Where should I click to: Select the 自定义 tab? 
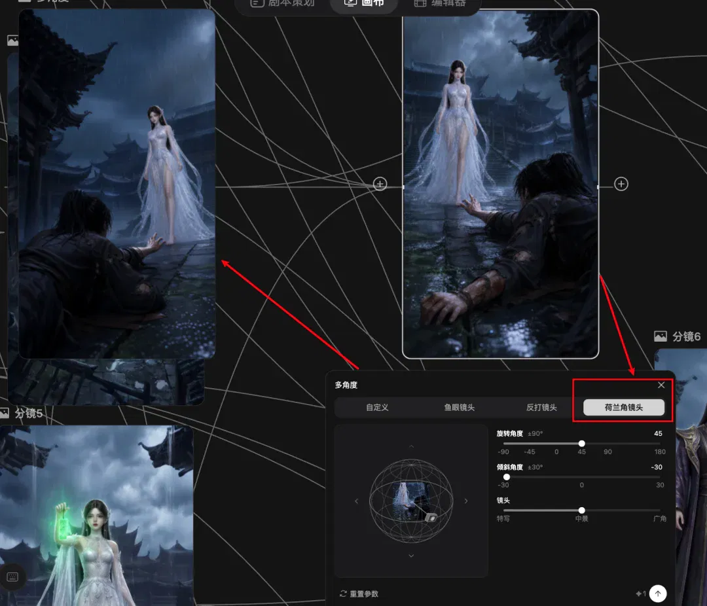[377, 408]
